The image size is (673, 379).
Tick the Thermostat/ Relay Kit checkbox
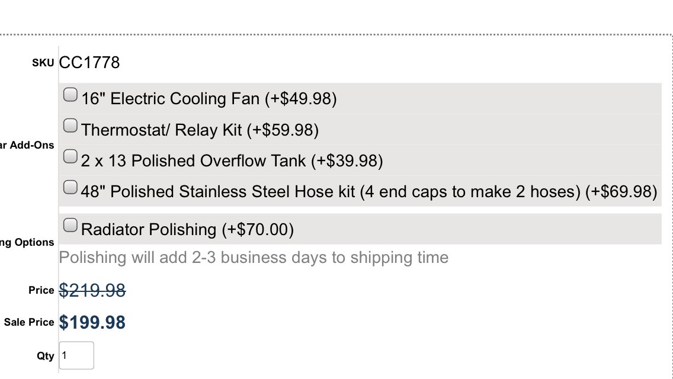70,126
